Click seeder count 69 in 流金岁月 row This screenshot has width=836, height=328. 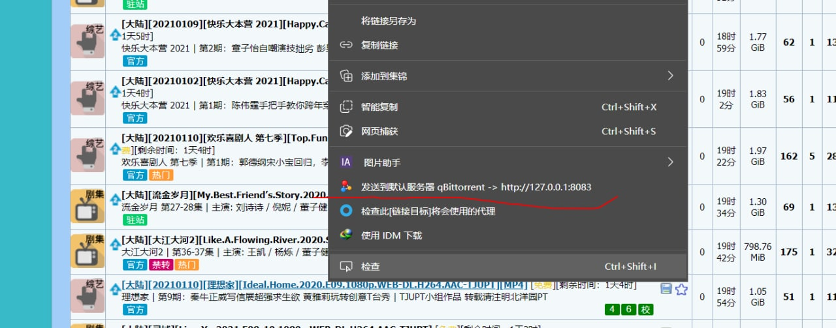[789, 207]
